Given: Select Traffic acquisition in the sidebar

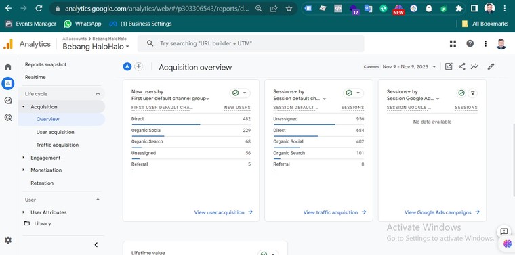Looking at the screenshot, I should tap(58, 145).
